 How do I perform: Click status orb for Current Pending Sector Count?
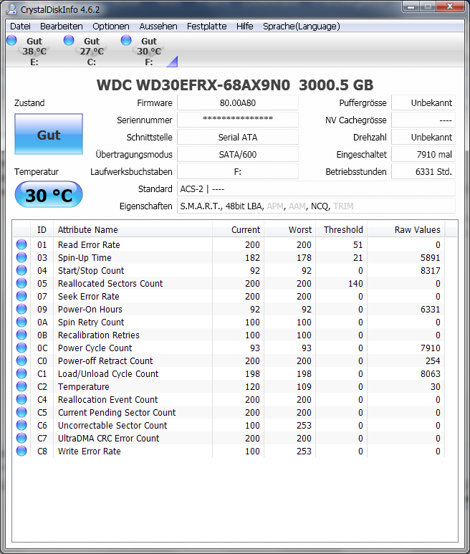(x=21, y=412)
